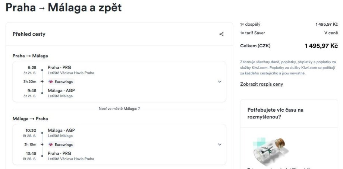The height and width of the screenshot is (169, 343).
Task: Click the 6:25 Praha PRG departure row
Action: click(x=59, y=68)
